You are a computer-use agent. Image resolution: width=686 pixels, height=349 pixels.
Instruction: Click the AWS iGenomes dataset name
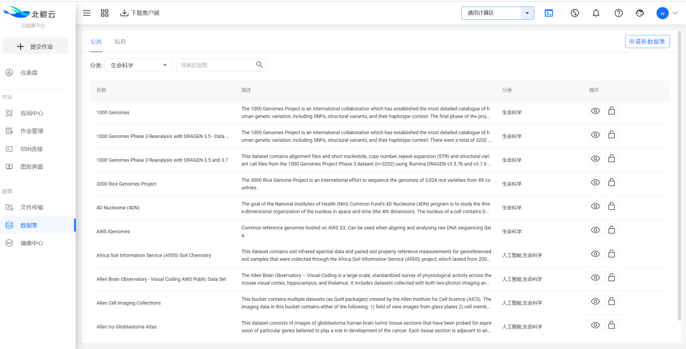tap(113, 231)
